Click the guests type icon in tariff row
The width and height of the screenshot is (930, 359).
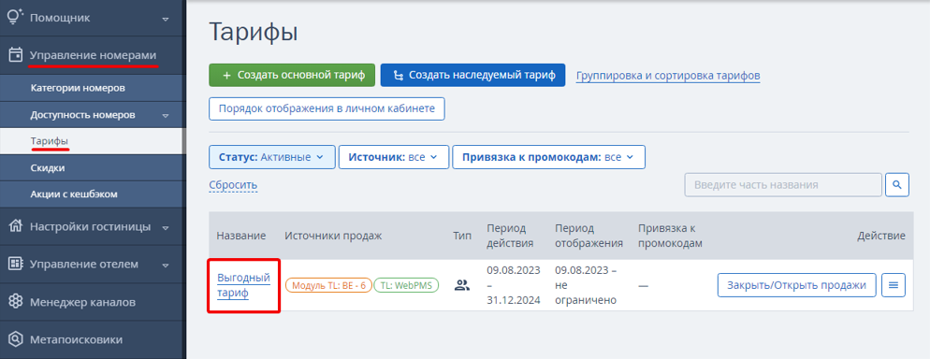tap(461, 285)
